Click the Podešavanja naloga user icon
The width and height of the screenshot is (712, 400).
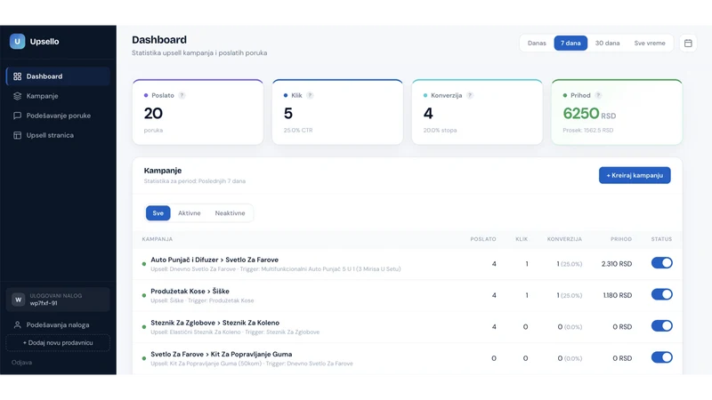point(17,324)
